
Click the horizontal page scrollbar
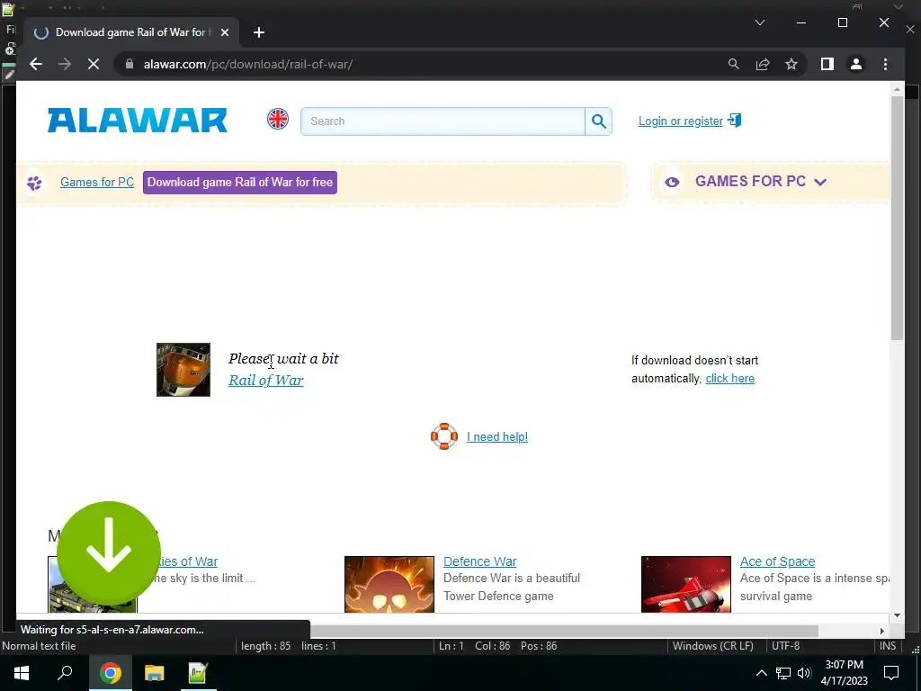coord(564,631)
